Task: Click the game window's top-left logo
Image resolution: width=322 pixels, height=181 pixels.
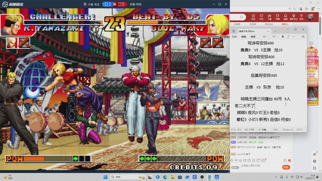Action: point(13,4)
